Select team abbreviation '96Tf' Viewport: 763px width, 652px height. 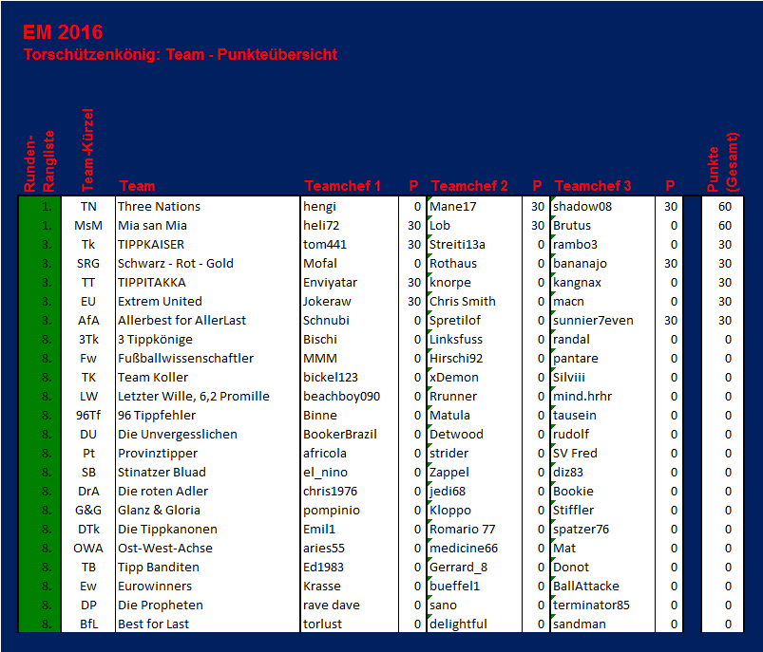[x=88, y=416]
